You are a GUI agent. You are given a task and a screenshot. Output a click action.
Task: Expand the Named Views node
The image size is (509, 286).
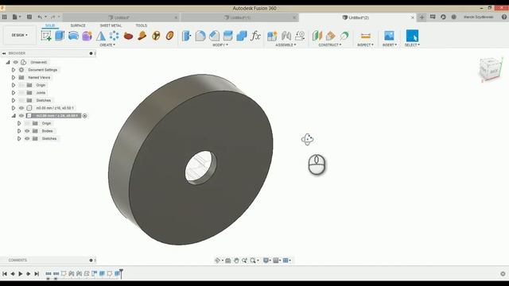point(14,78)
